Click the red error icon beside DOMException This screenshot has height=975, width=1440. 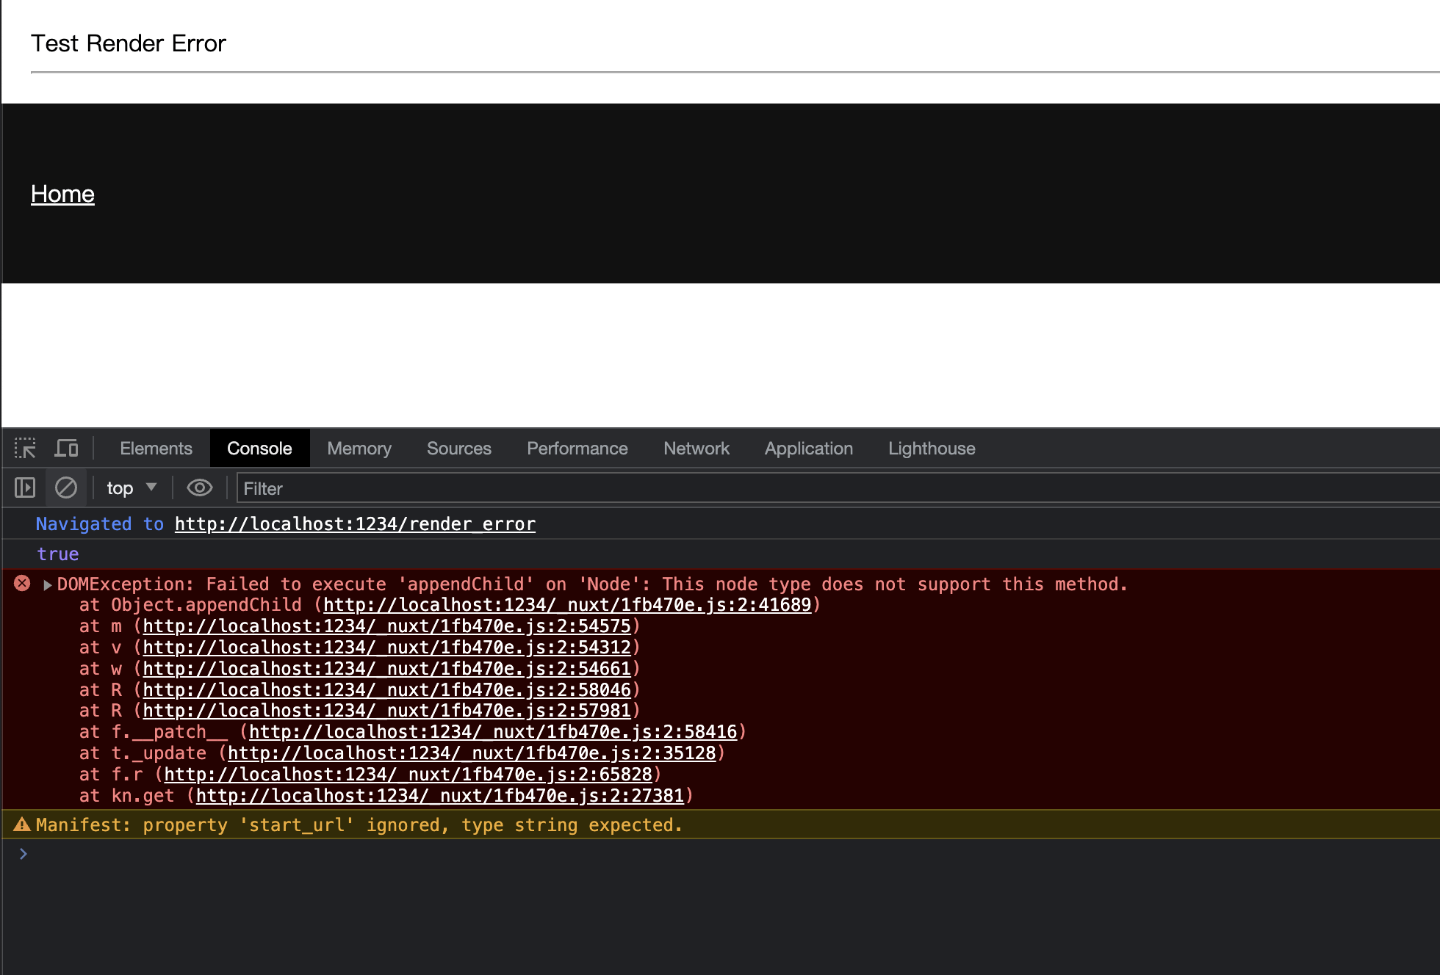23,584
